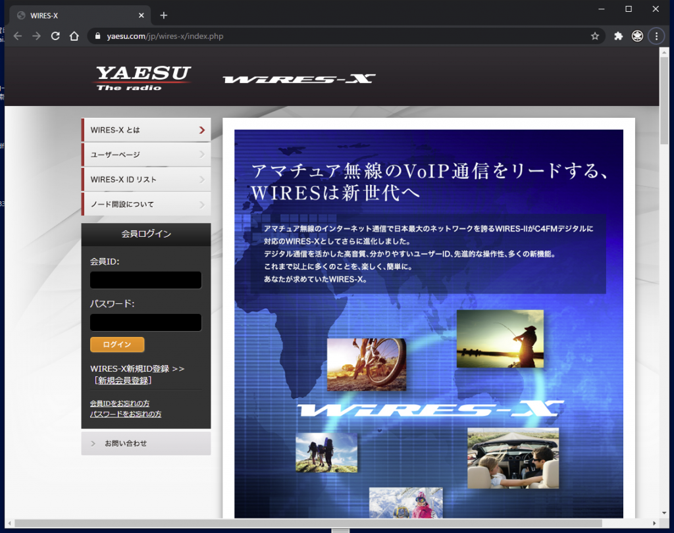Click the forward navigation arrow

point(36,36)
